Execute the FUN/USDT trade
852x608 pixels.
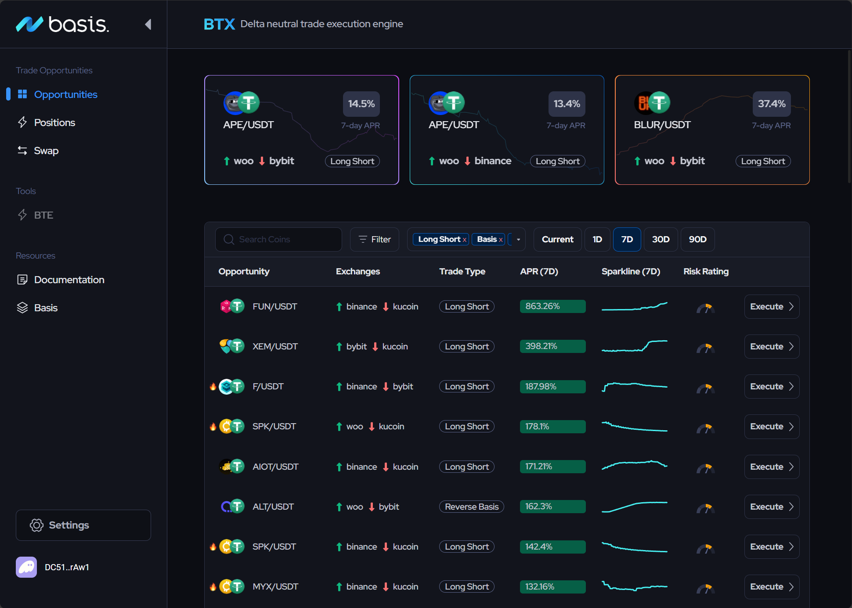pos(772,306)
